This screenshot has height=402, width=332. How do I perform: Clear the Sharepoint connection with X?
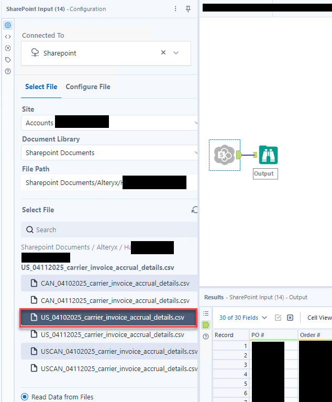[x=163, y=52]
